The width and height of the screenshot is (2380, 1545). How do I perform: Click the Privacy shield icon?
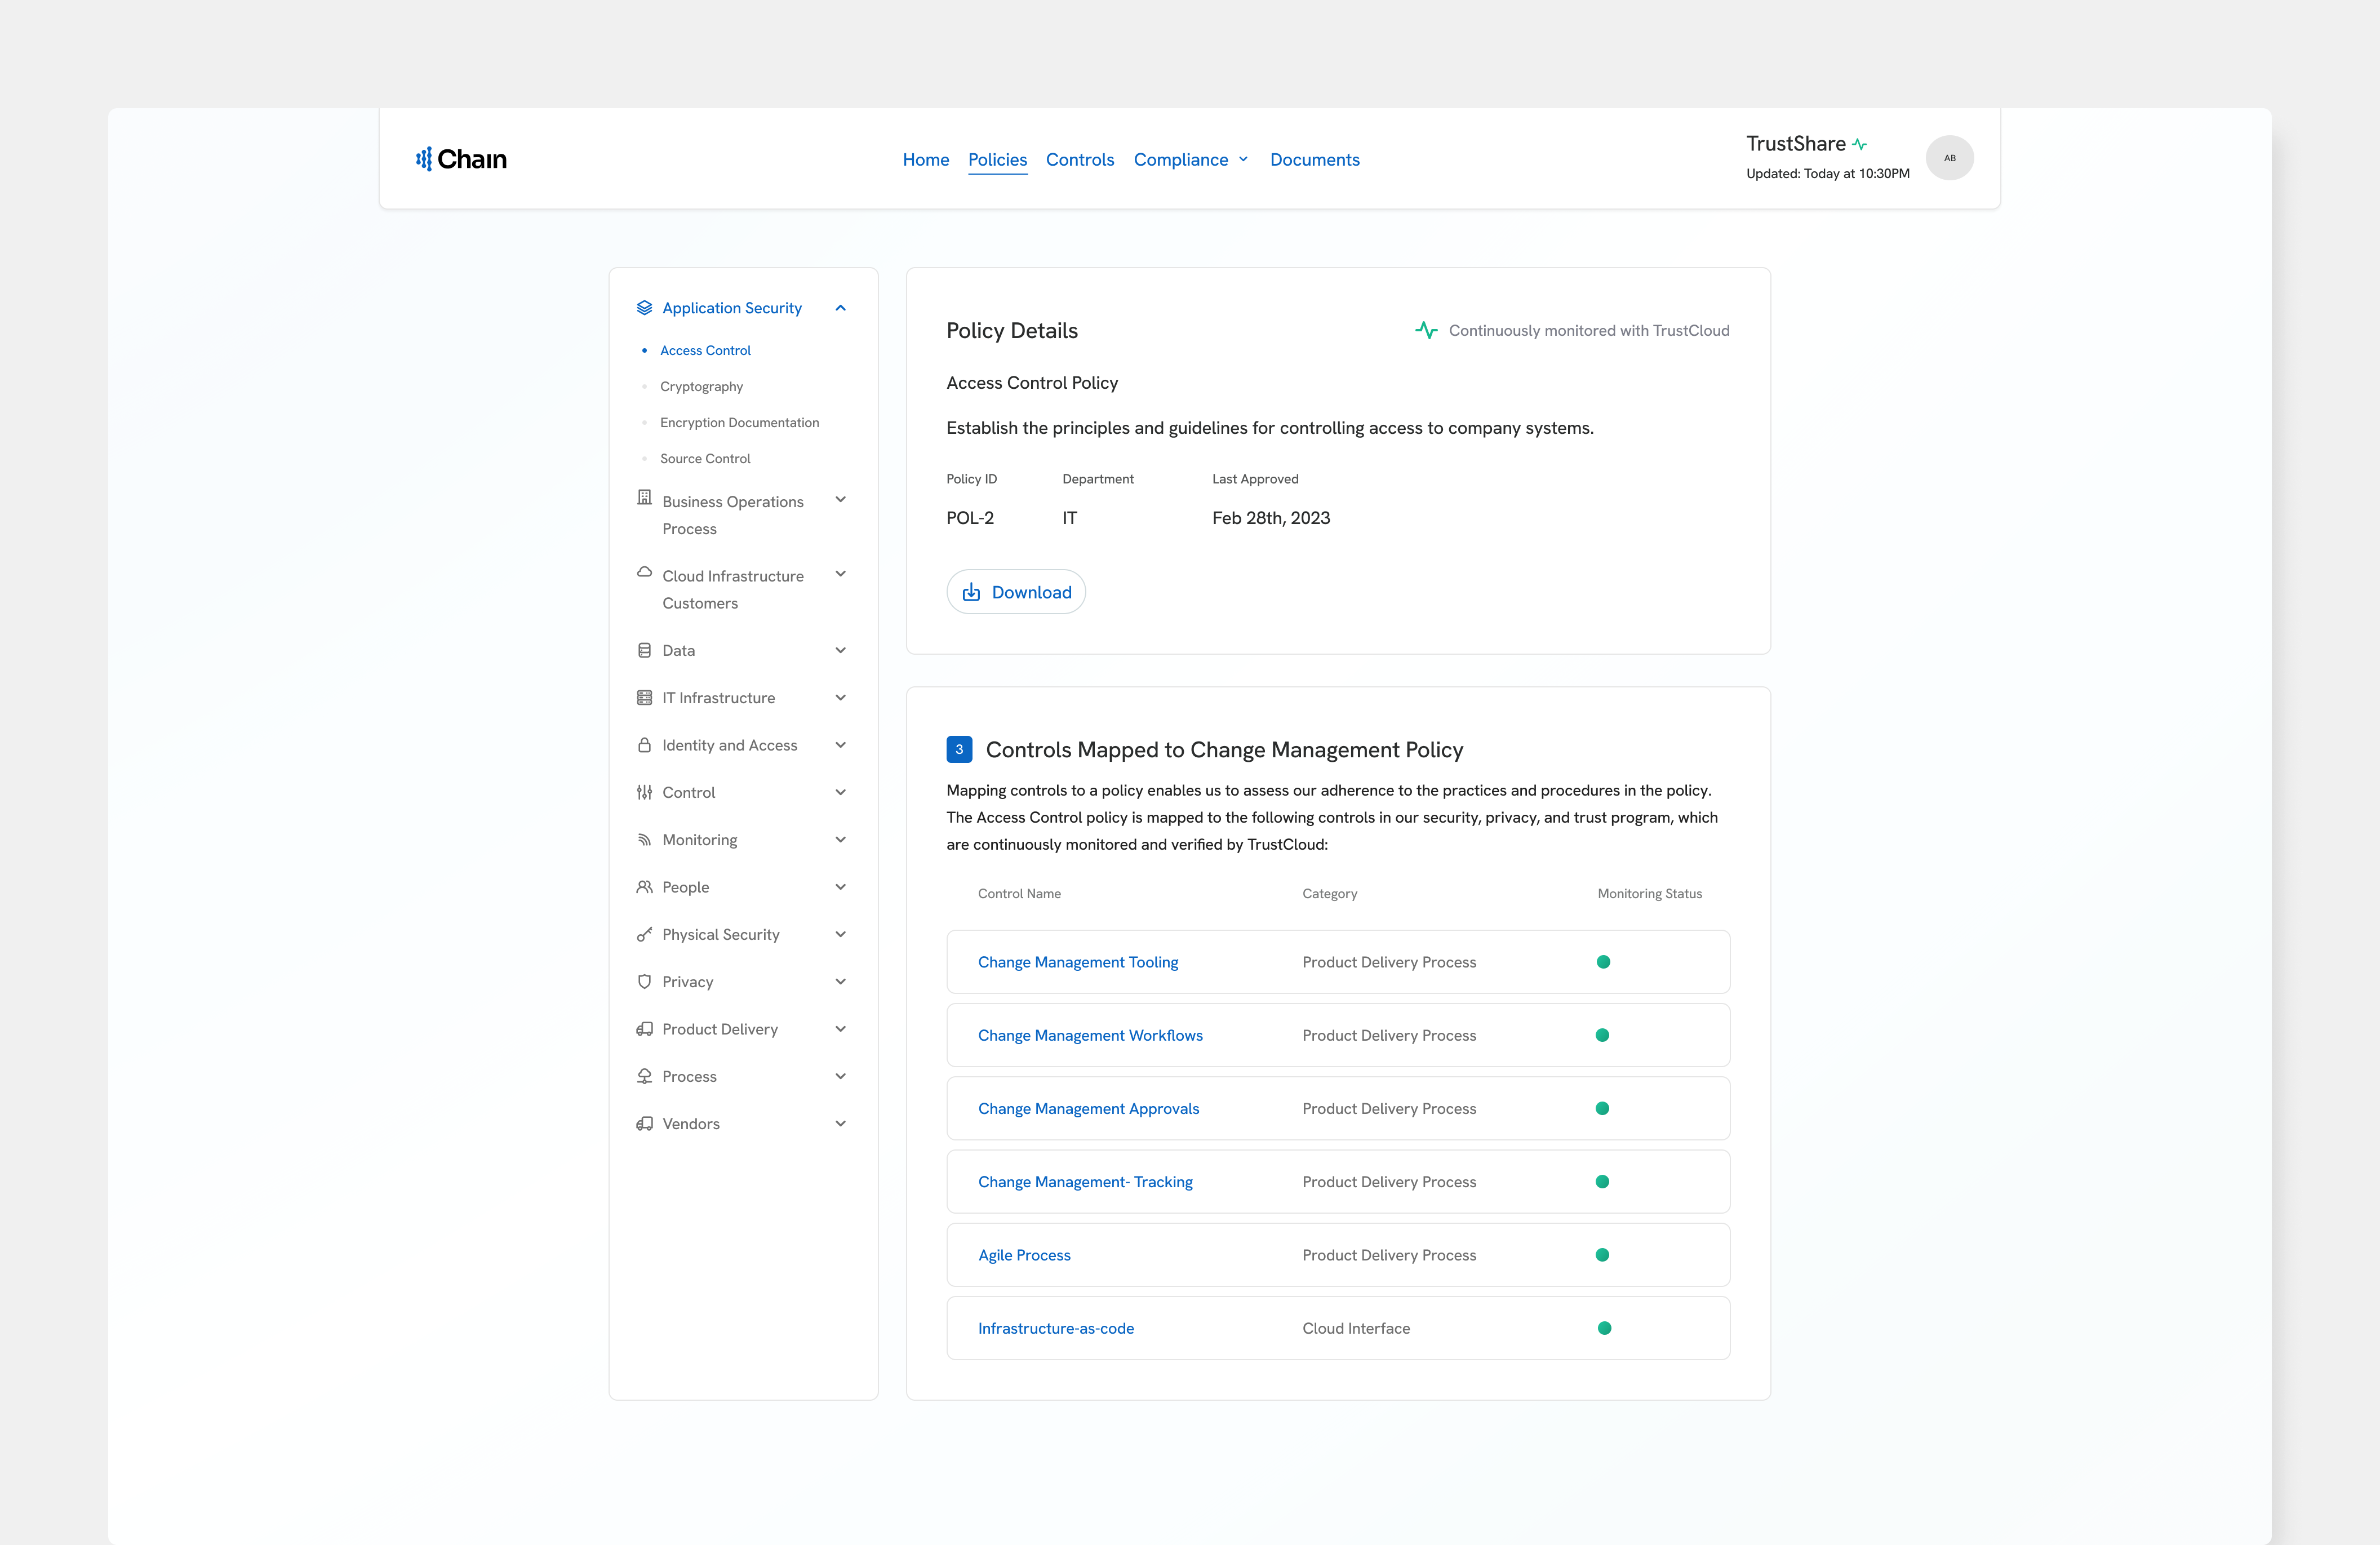point(644,982)
